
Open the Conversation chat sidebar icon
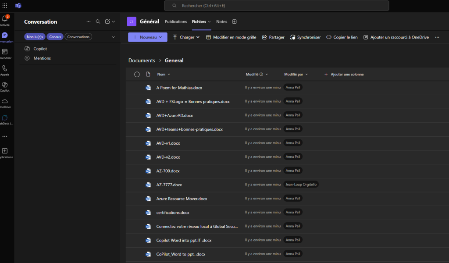(4, 35)
